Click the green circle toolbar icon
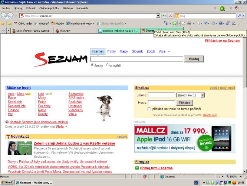This screenshot has height=186, width=247. [222, 9]
